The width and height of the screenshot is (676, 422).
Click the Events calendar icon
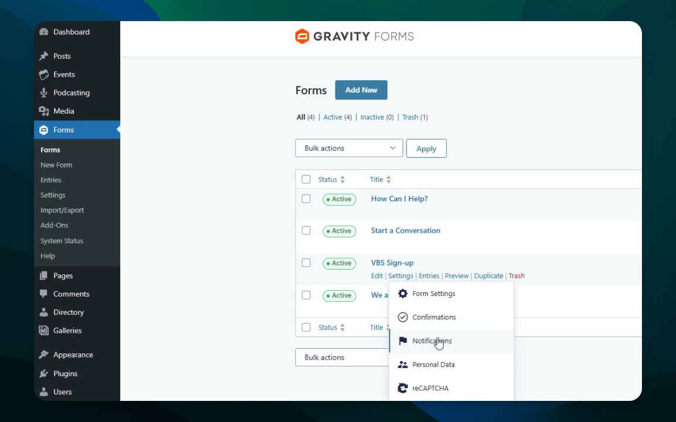(x=43, y=74)
